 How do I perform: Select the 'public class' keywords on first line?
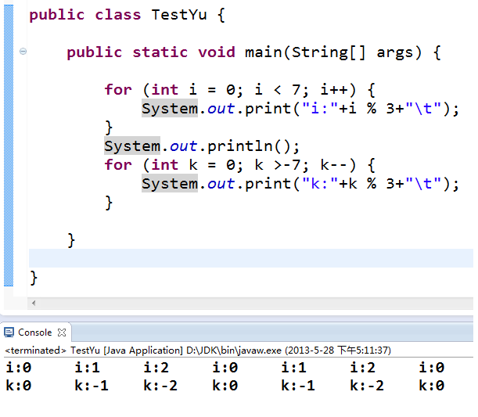point(85,15)
